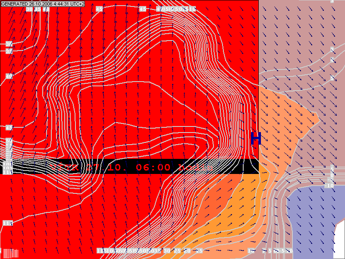Viewport: 345px width, 259px height.
Task: Click the 20 contour label on bottom edge
Action: coord(187,251)
